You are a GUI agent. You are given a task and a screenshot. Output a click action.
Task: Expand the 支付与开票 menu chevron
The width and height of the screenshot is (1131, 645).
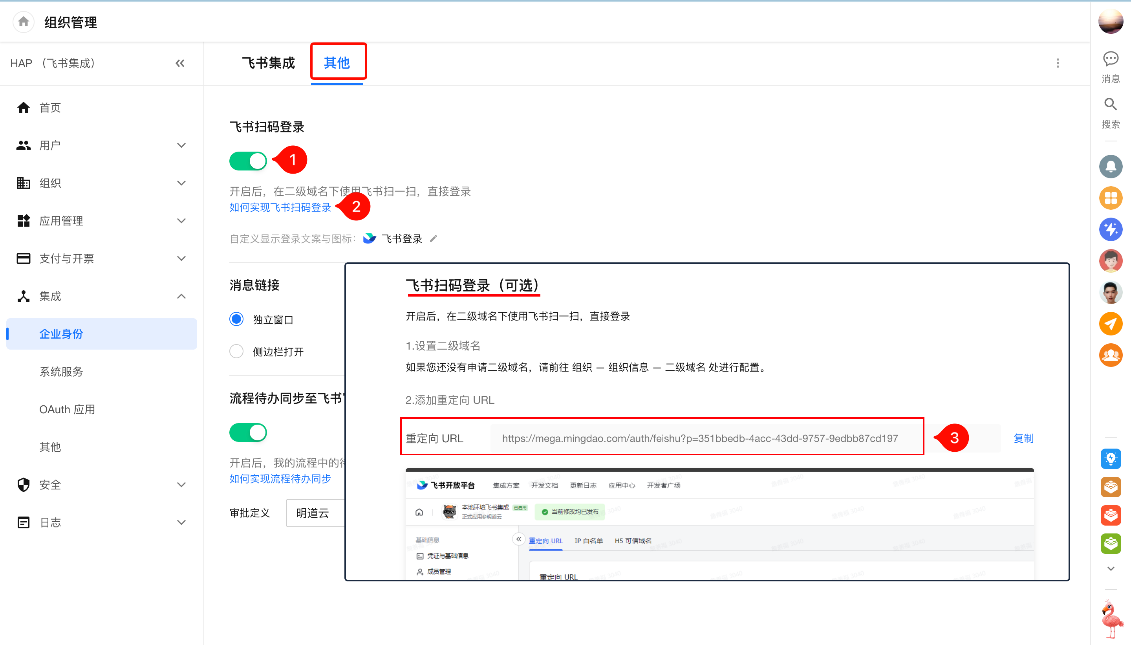[x=181, y=258]
